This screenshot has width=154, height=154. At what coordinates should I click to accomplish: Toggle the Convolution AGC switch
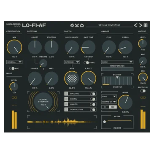point(12,68)
